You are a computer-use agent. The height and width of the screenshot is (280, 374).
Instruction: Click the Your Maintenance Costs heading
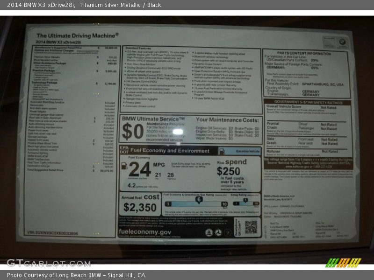[227, 120]
